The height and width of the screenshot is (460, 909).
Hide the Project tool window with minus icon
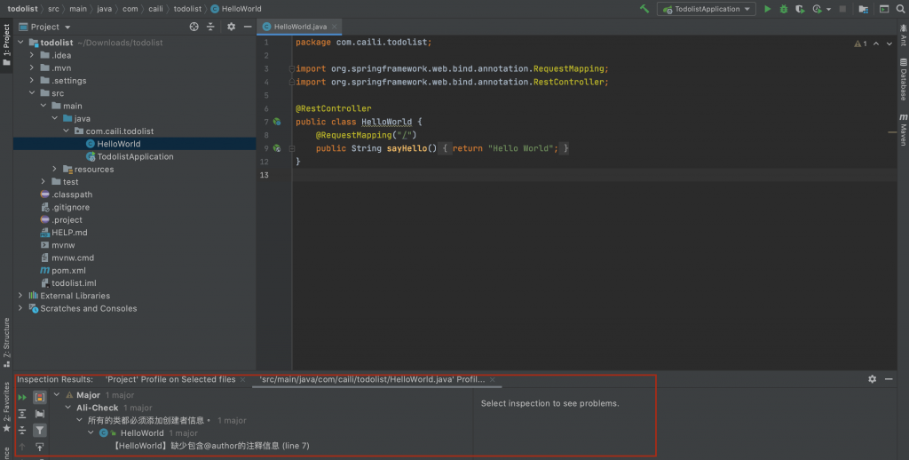click(248, 27)
